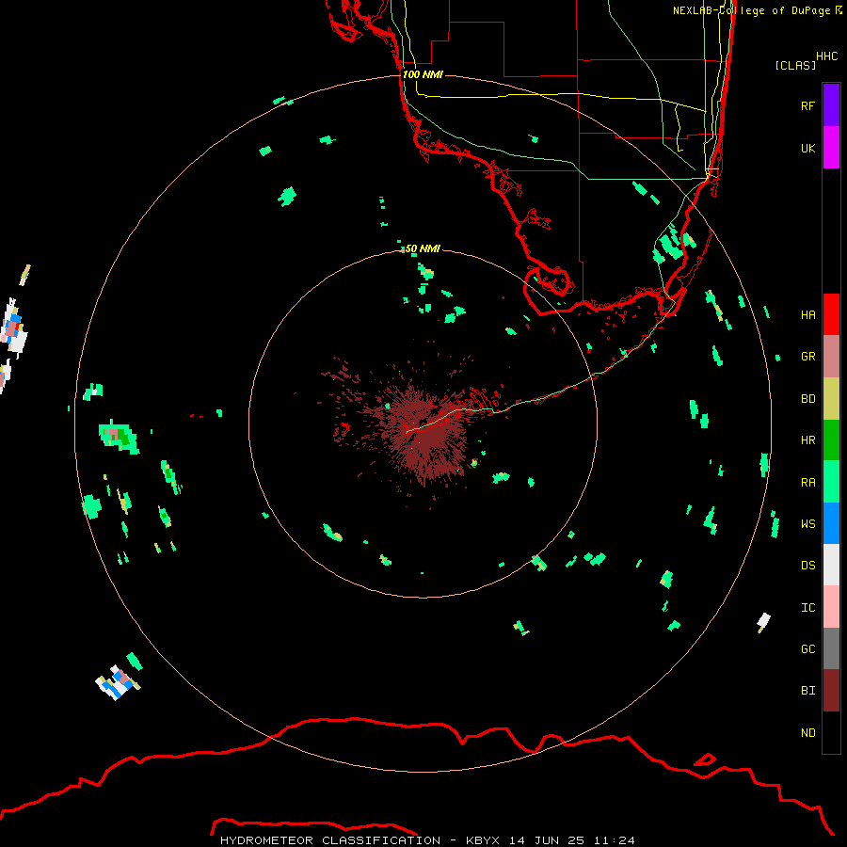Click the UK magenta legend swatch
Screen dimensions: 847x847
pos(831,148)
